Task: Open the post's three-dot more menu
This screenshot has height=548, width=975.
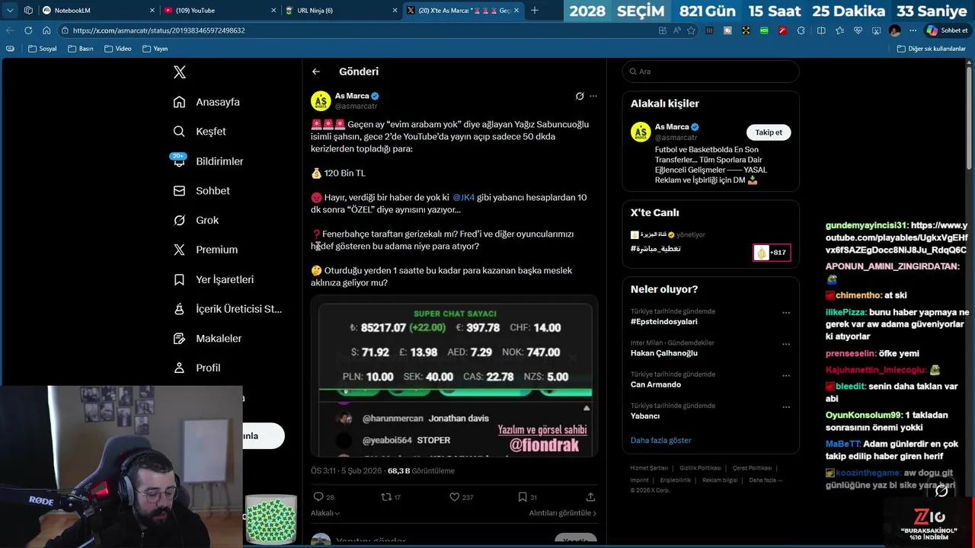Action: (x=593, y=96)
